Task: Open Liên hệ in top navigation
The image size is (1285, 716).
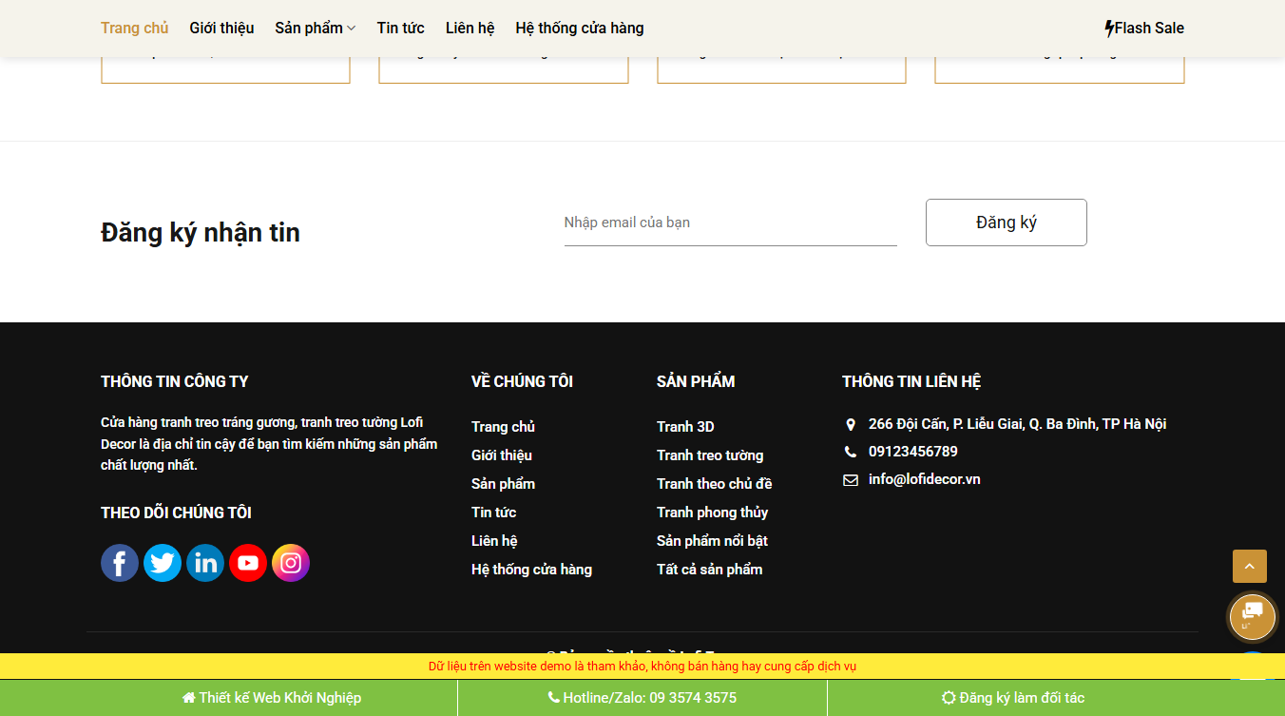Action: pos(470,29)
